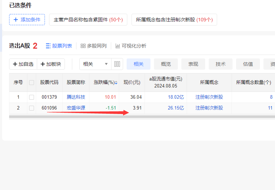Click the -1.51 change percentage

coord(111,108)
